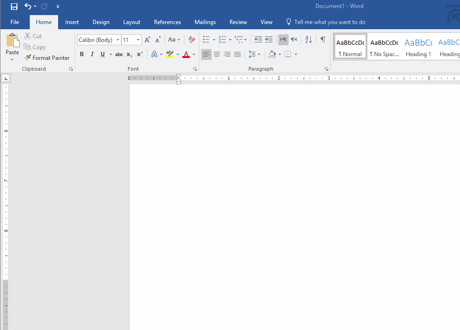Viewport: 460px width, 330px height.
Task: Switch to the Mailings tab
Action: (x=205, y=22)
